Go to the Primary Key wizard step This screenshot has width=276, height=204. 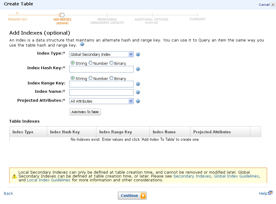(x=17, y=19)
